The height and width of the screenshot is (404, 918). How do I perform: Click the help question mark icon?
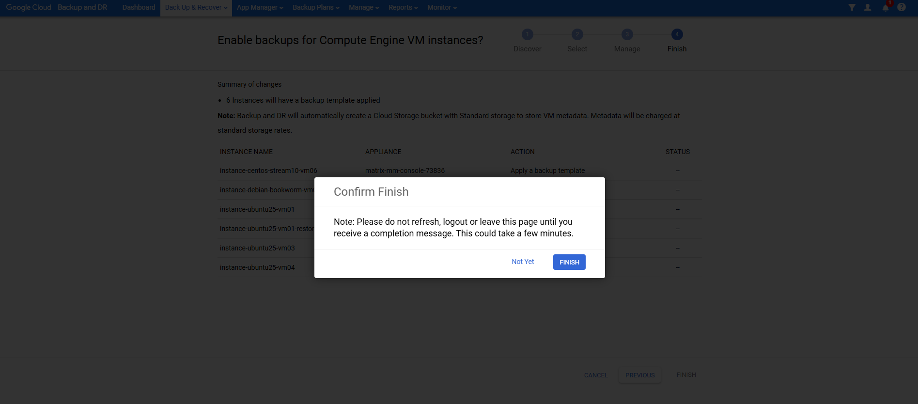click(x=902, y=7)
